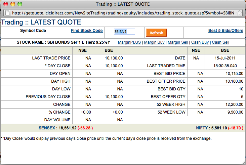Click the green zoom window button

pos(20,4)
